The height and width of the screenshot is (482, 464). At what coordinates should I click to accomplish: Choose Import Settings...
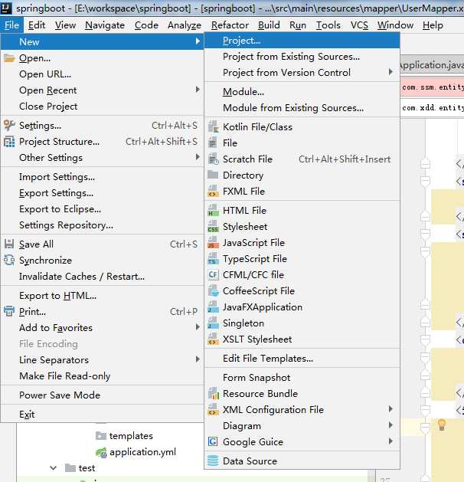point(102,177)
